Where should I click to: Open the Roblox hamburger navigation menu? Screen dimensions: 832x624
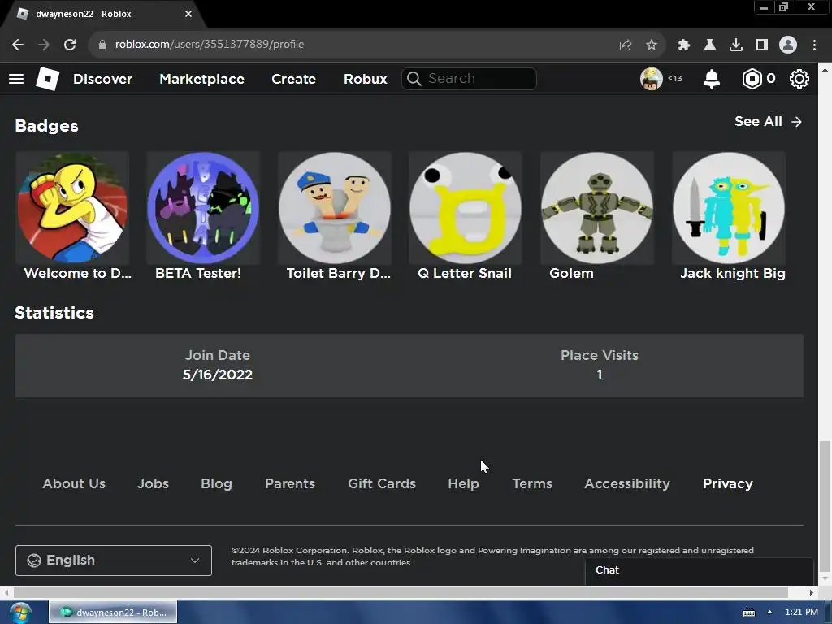(x=16, y=79)
